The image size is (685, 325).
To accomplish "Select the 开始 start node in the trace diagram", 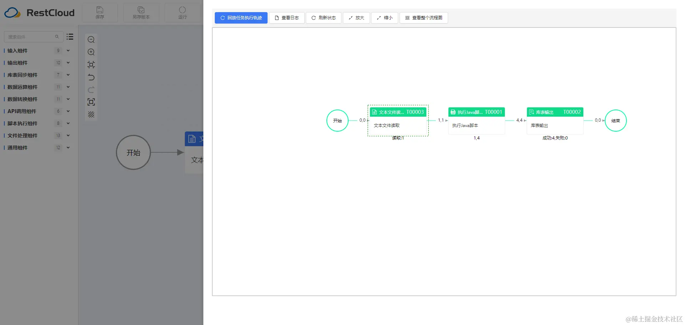I will (338, 121).
